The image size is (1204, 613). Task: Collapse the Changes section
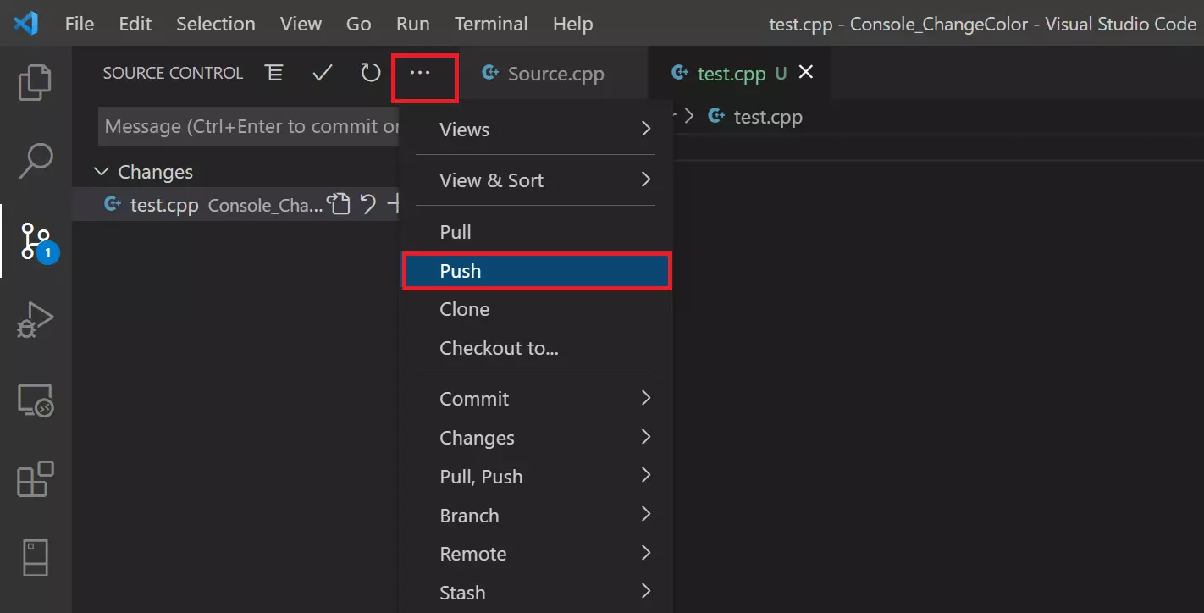click(102, 172)
